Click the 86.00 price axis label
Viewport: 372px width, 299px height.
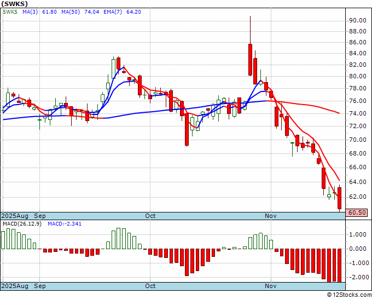click(358, 43)
